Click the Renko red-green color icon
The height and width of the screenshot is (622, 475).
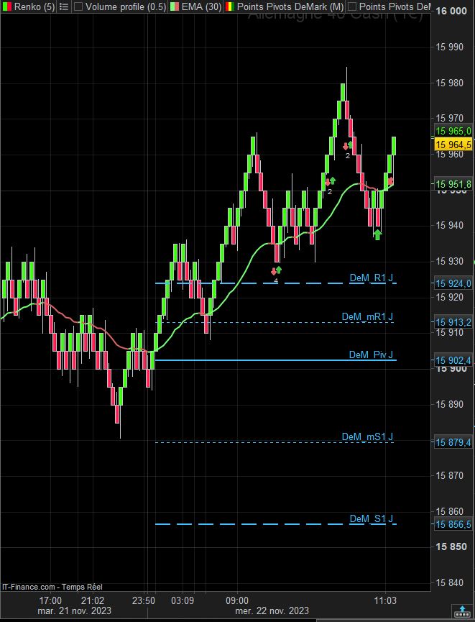6,6
